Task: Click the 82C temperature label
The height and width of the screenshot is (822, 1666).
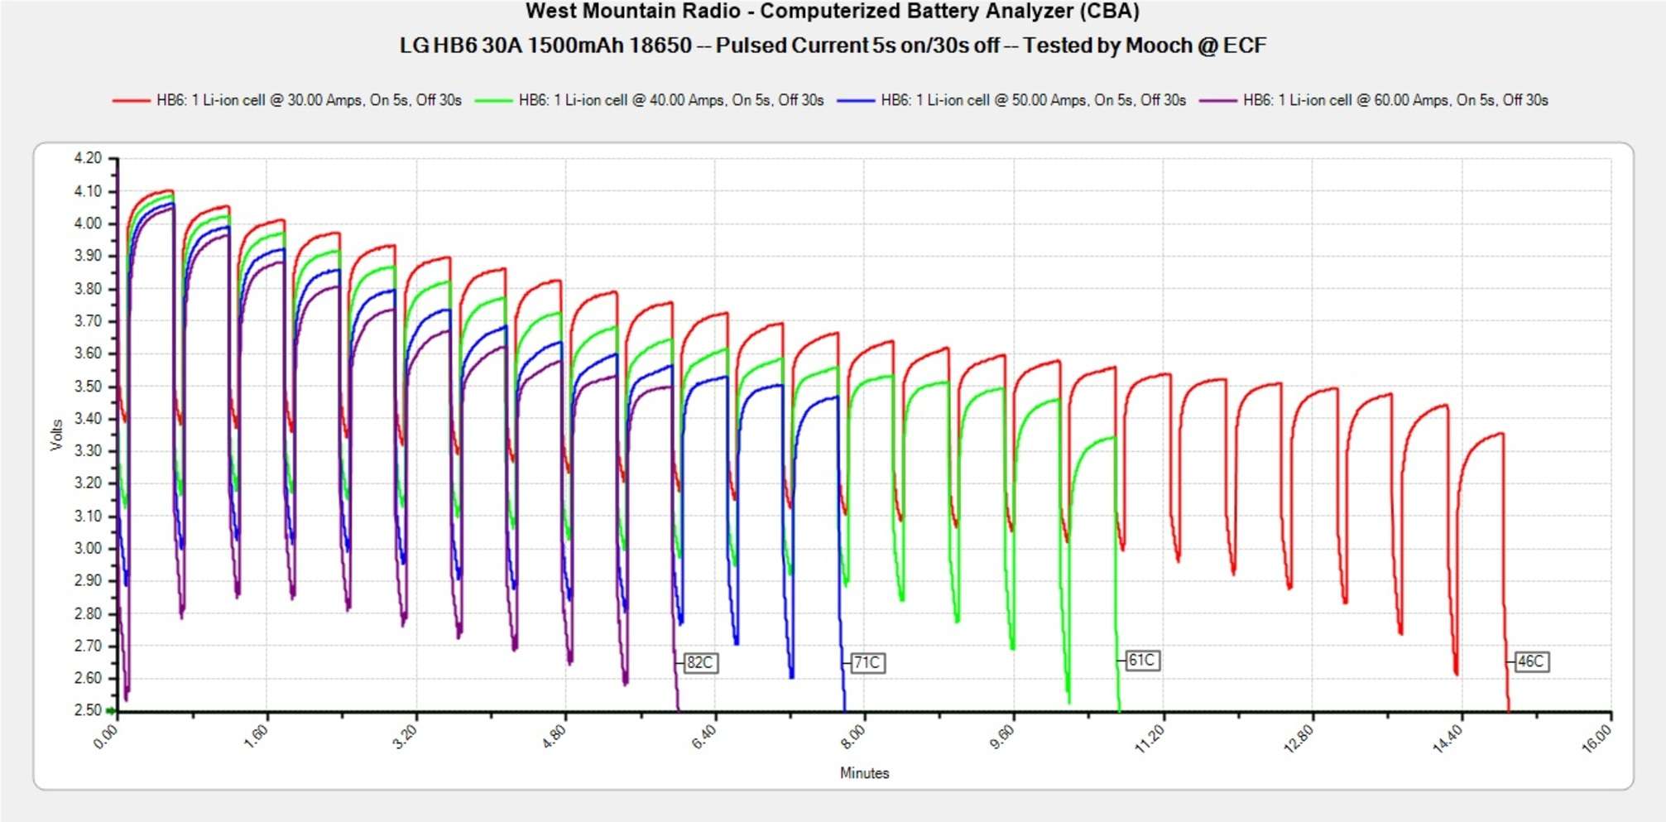Action: click(700, 663)
